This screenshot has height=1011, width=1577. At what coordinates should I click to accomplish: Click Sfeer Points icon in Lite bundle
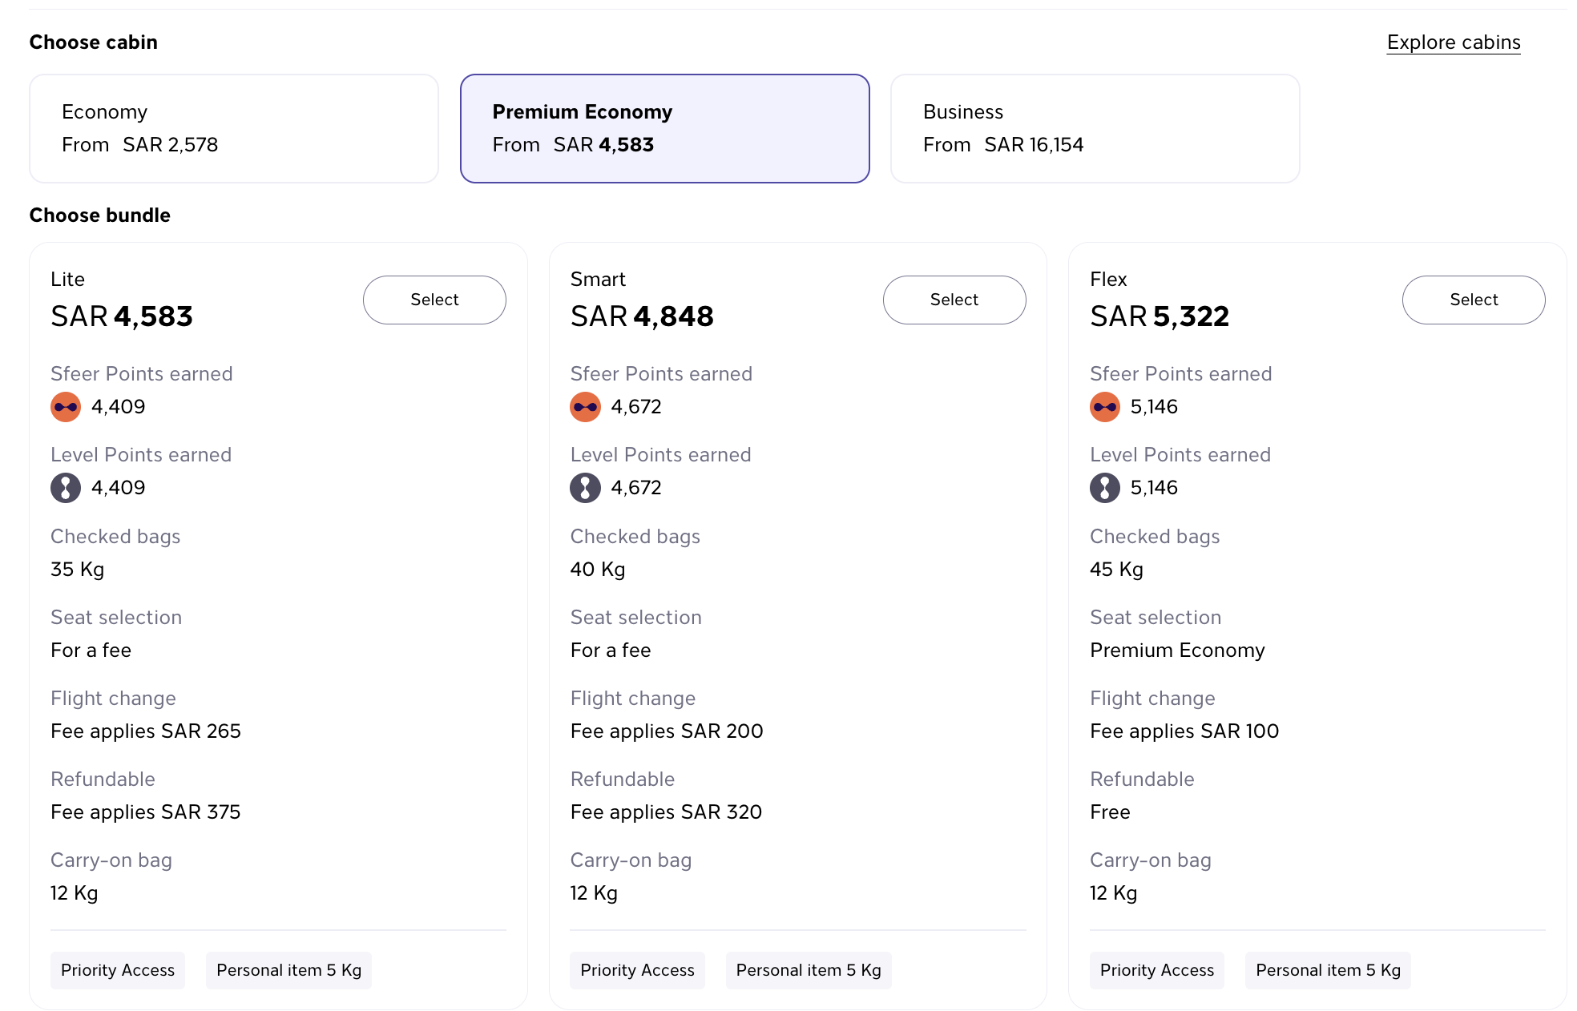pyautogui.click(x=66, y=407)
